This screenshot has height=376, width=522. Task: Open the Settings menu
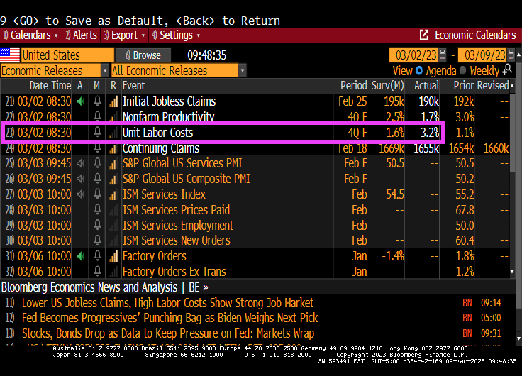175,35
